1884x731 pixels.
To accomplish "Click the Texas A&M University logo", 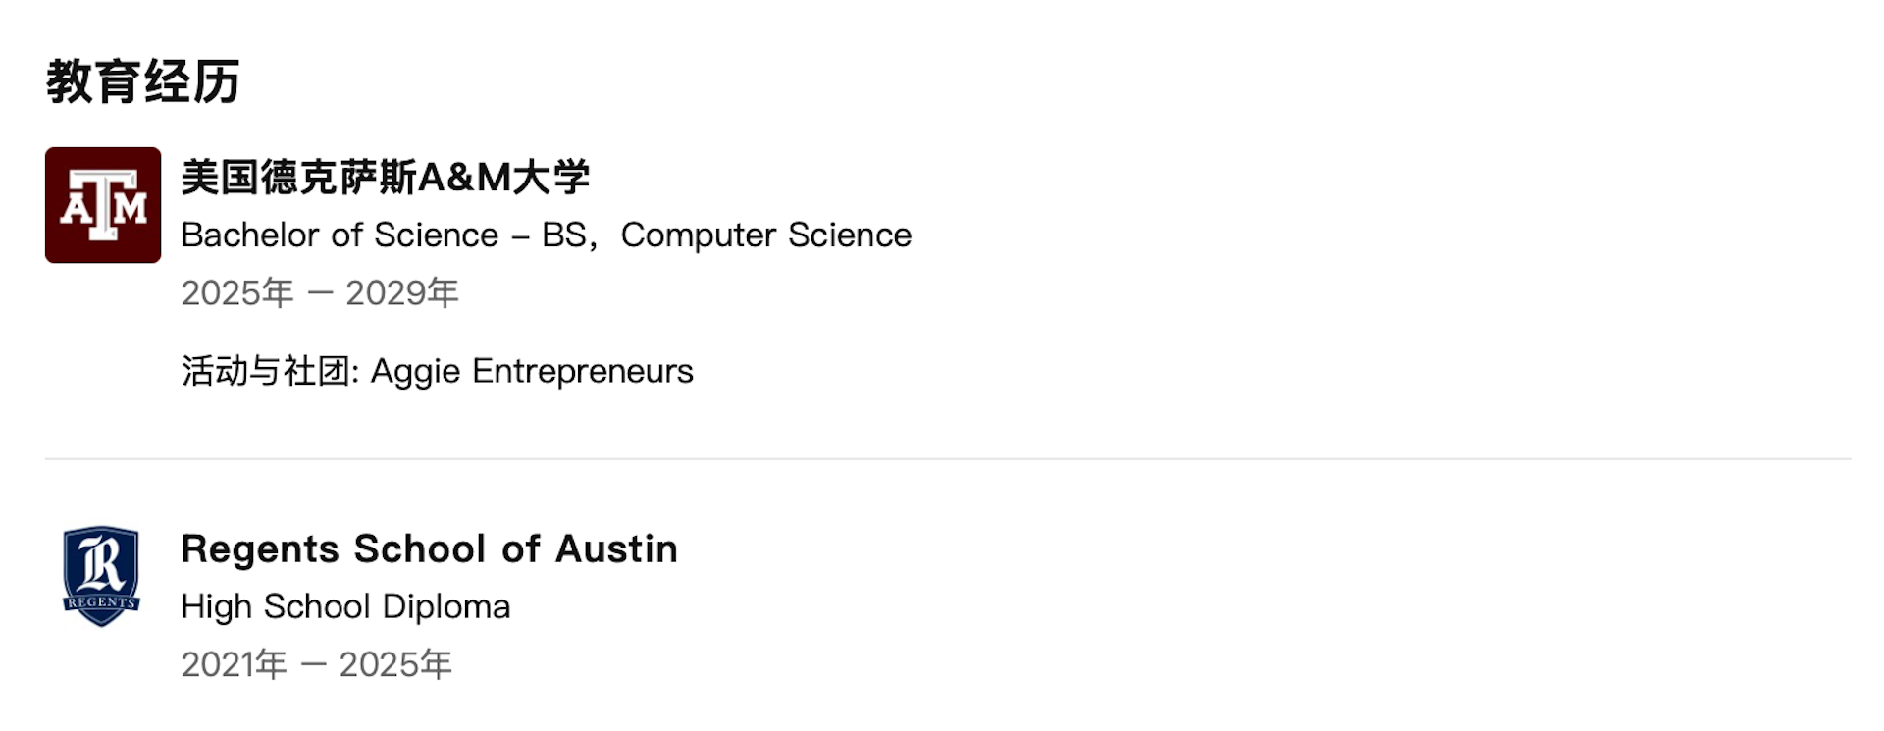I will tap(103, 205).
